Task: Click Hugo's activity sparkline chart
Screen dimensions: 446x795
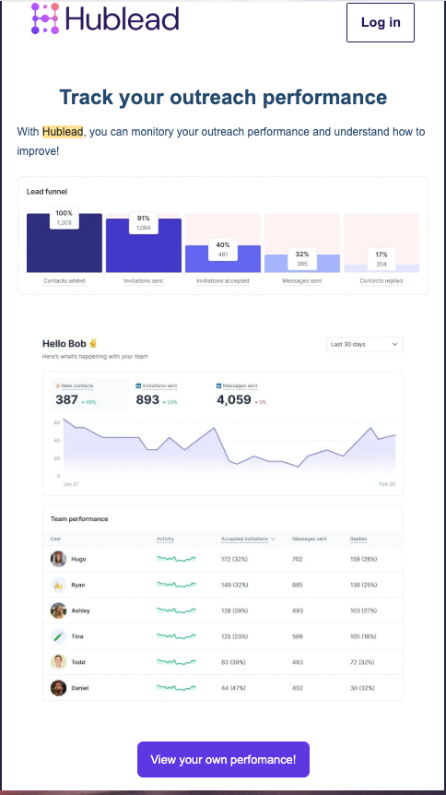Action: 176,559
